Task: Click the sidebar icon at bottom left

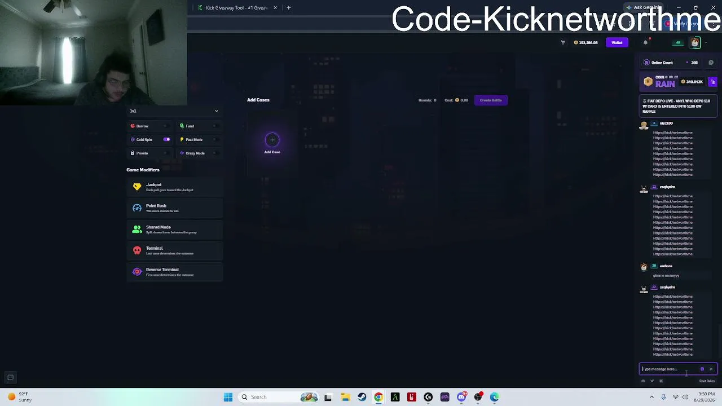Action: click(10, 377)
